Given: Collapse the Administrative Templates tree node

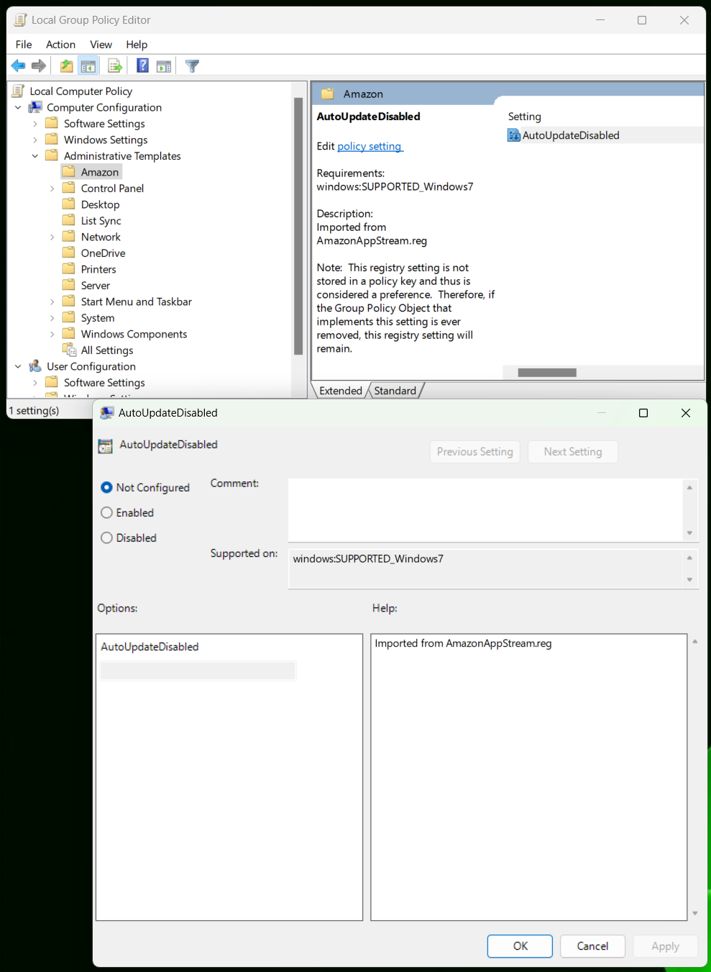Looking at the screenshot, I should point(35,156).
